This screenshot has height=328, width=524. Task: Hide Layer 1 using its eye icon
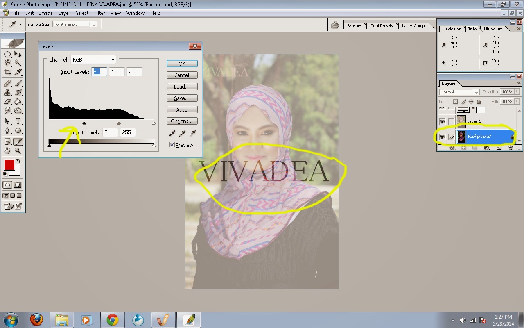click(442, 121)
